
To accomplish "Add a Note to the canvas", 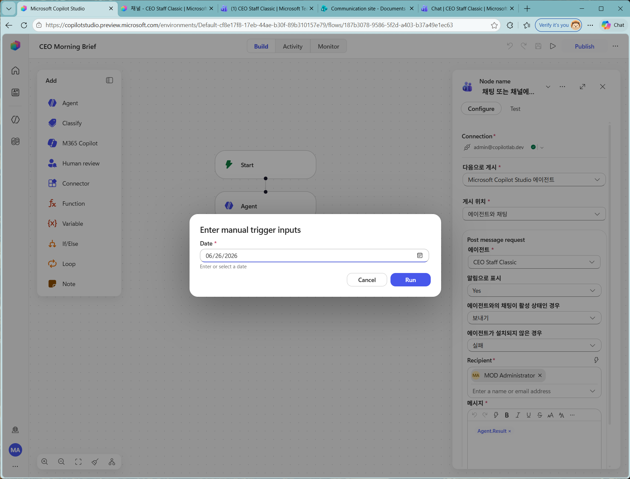I will tap(79, 284).
